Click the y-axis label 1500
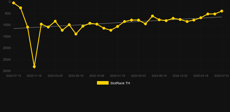 [x=7, y=36]
